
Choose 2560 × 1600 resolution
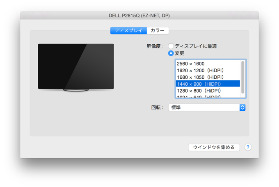[208, 64]
